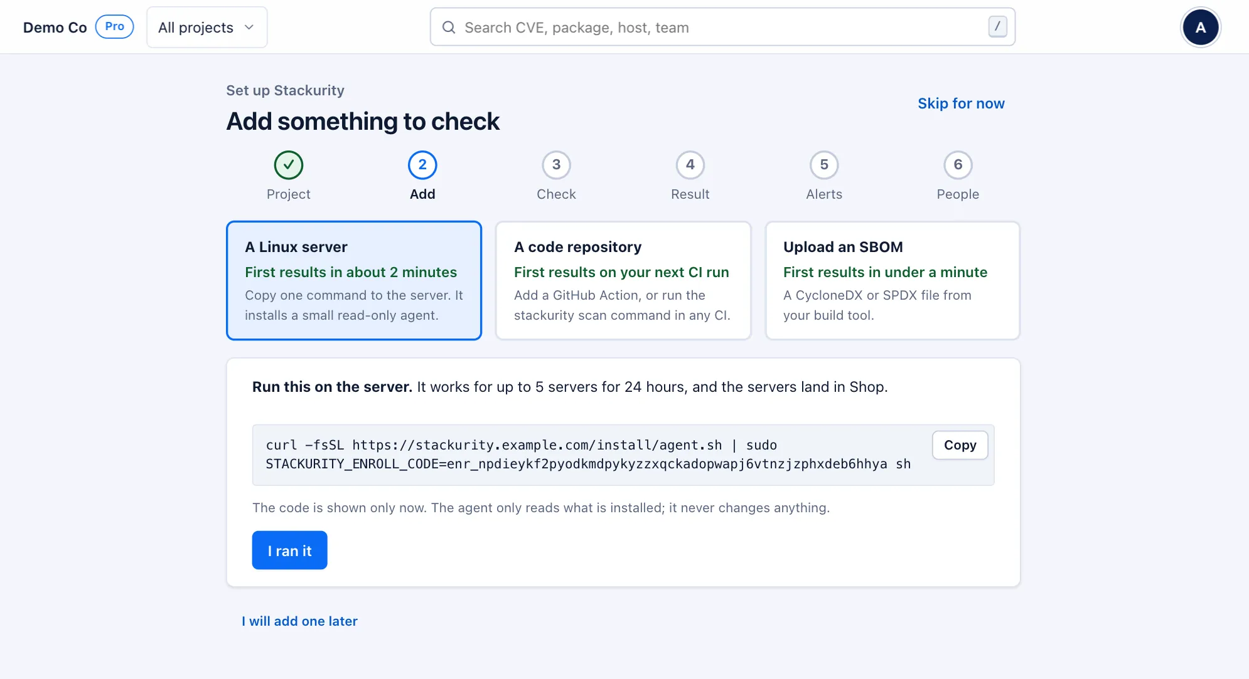Open the user avatar A menu
The height and width of the screenshot is (679, 1249).
(x=1200, y=28)
